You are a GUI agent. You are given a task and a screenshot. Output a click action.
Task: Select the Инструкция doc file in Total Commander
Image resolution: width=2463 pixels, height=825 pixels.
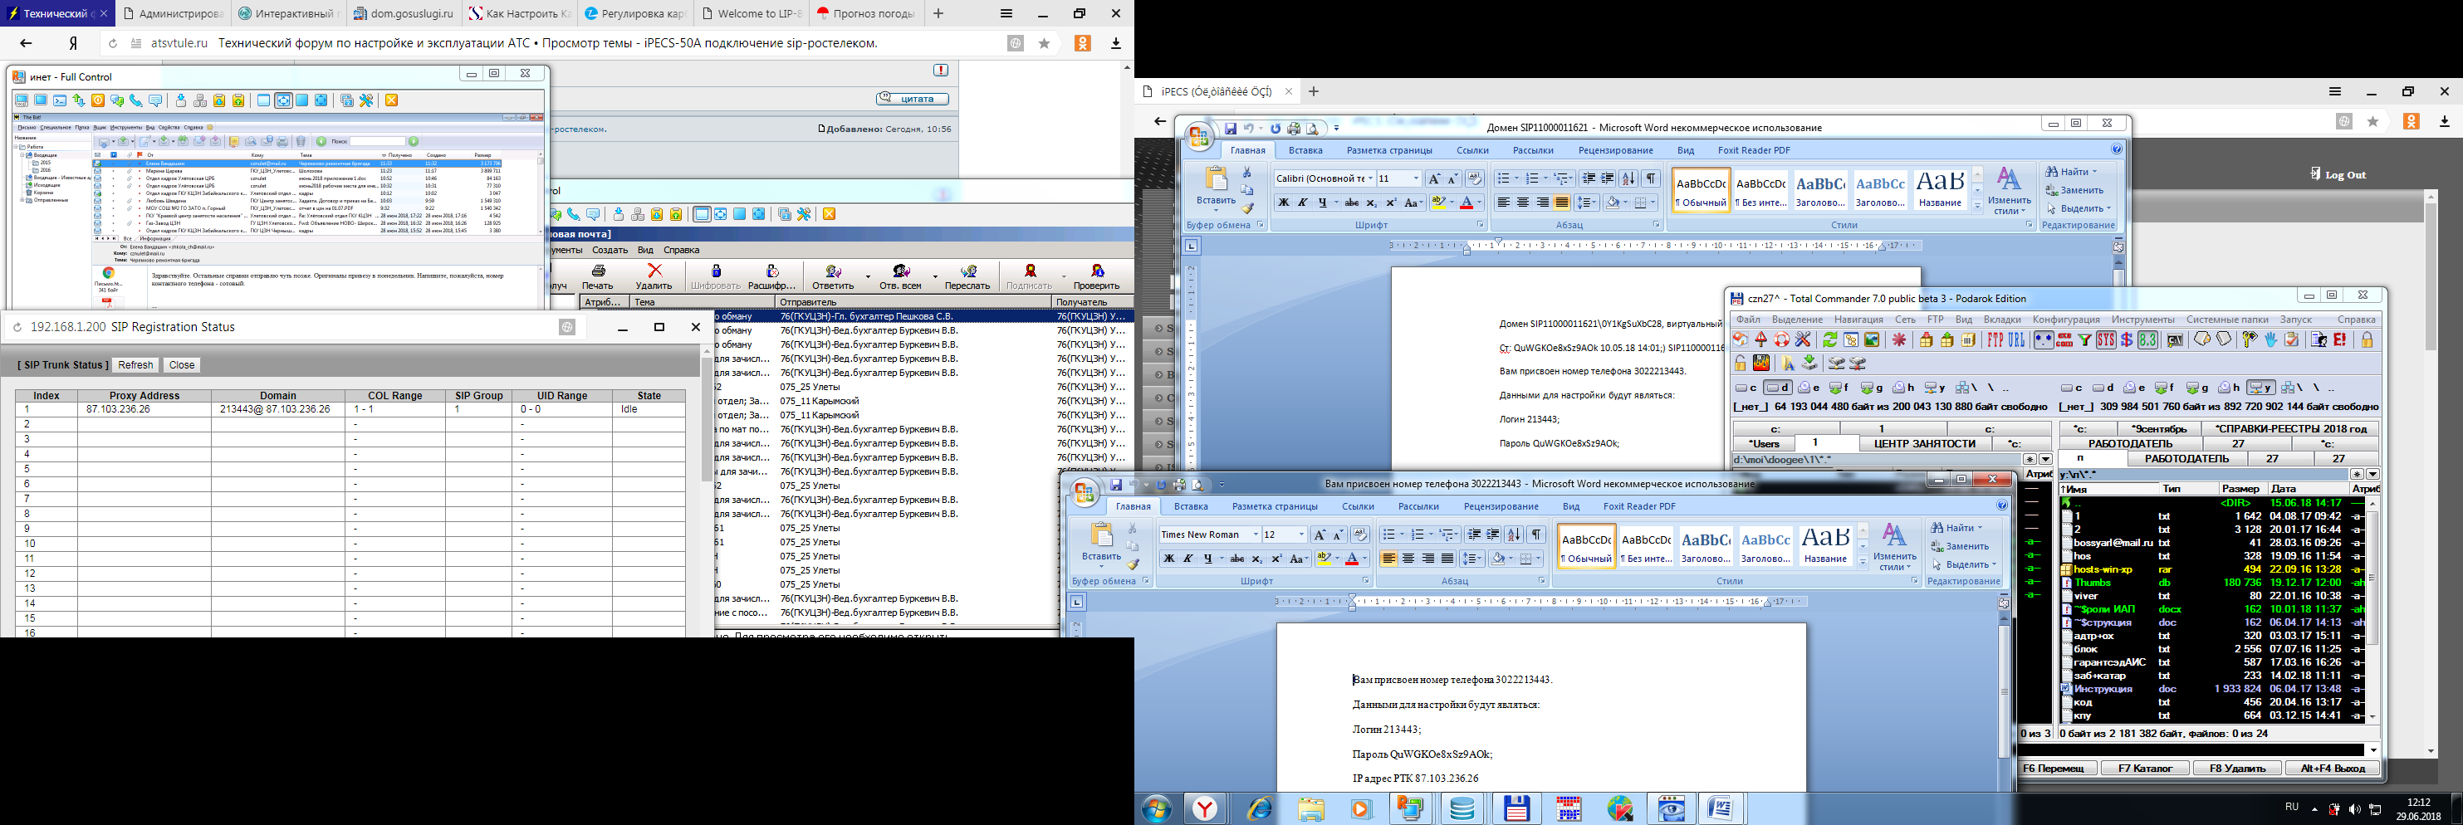2103,689
